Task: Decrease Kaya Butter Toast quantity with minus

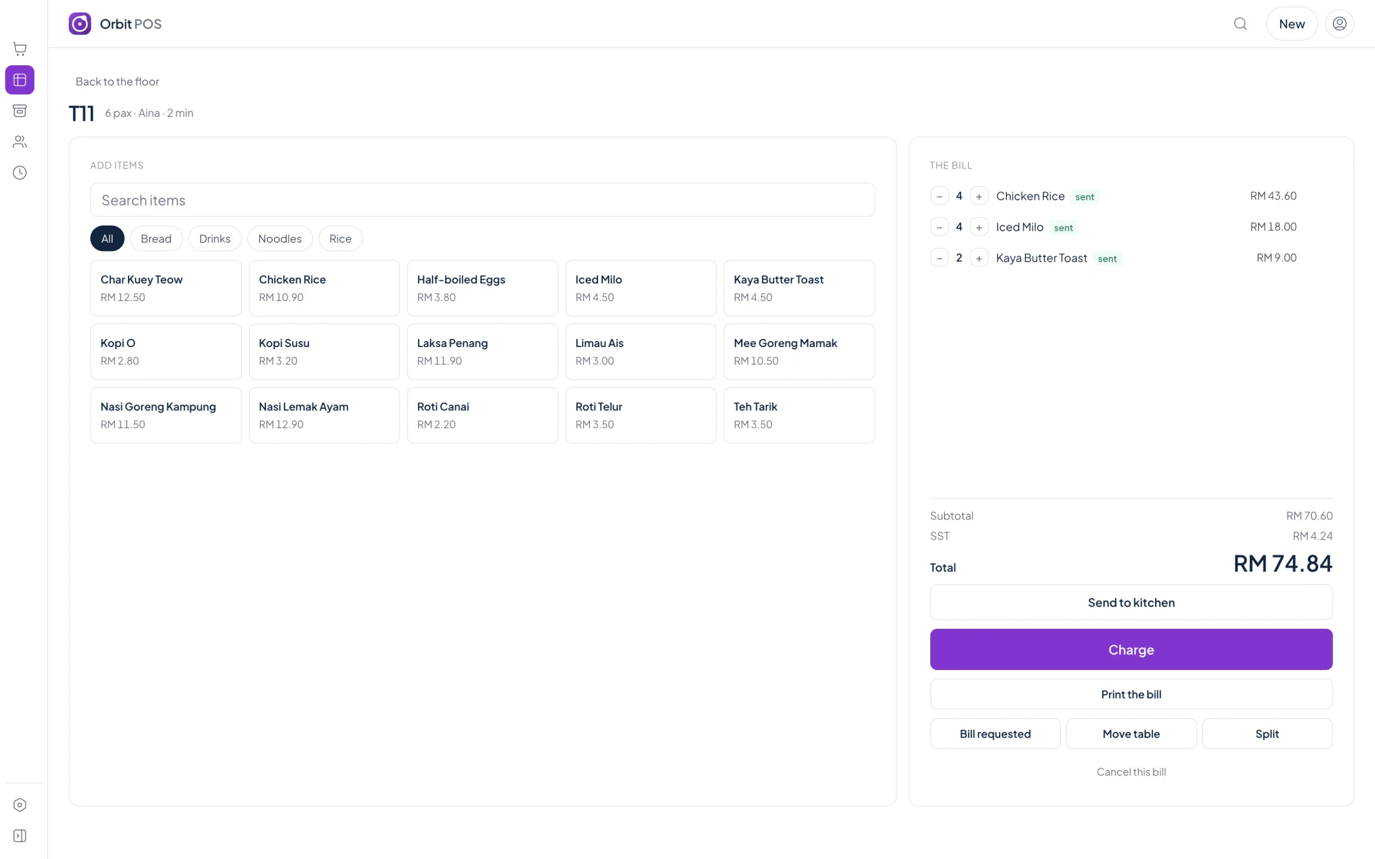Action: tap(939, 258)
